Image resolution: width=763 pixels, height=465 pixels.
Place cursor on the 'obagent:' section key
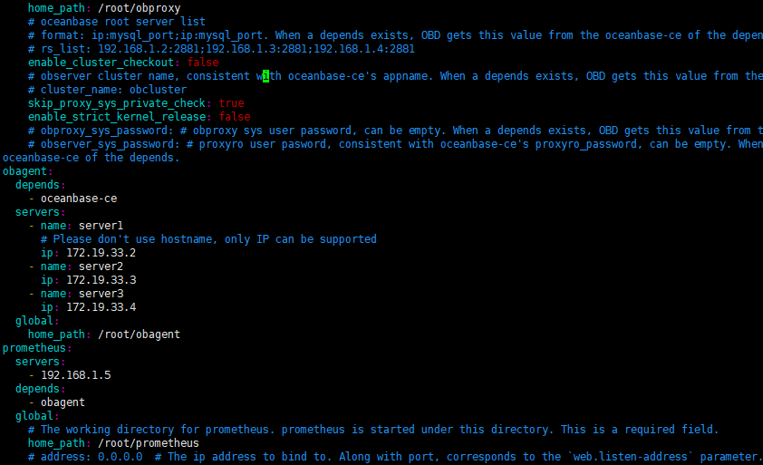[x=28, y=171]
